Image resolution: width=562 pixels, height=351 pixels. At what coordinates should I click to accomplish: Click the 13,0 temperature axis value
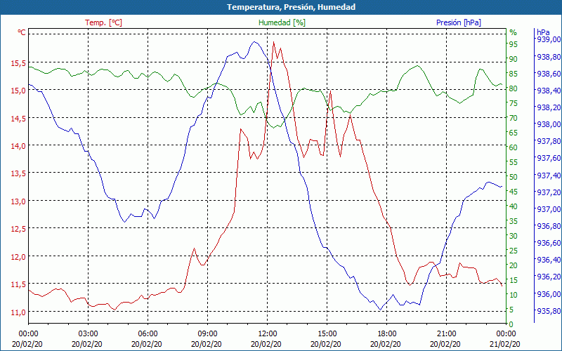pyautogui.click(x=18, y=201)
